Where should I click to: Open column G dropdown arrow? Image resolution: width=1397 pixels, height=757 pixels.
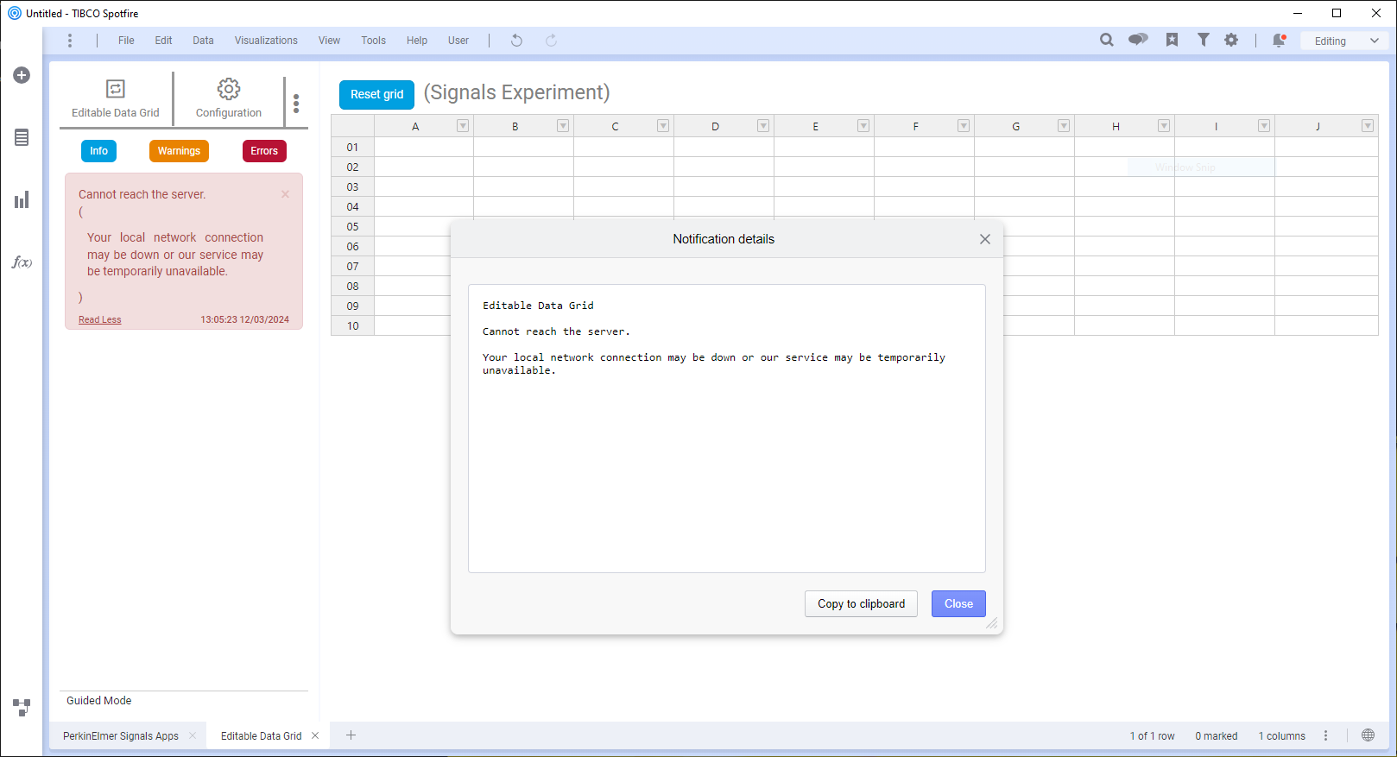1064,126
